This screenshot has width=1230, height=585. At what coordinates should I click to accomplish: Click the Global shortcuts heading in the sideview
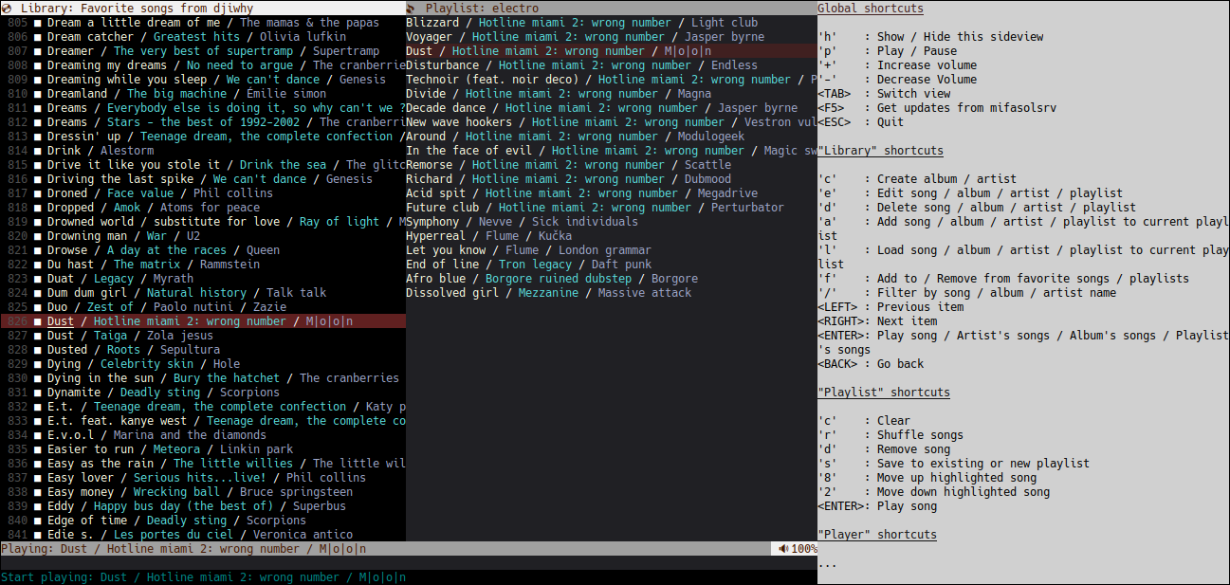870,9
